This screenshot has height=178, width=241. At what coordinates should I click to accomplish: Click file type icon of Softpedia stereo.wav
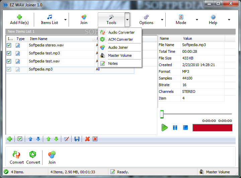pyautogui.click(x=18, y=45)
